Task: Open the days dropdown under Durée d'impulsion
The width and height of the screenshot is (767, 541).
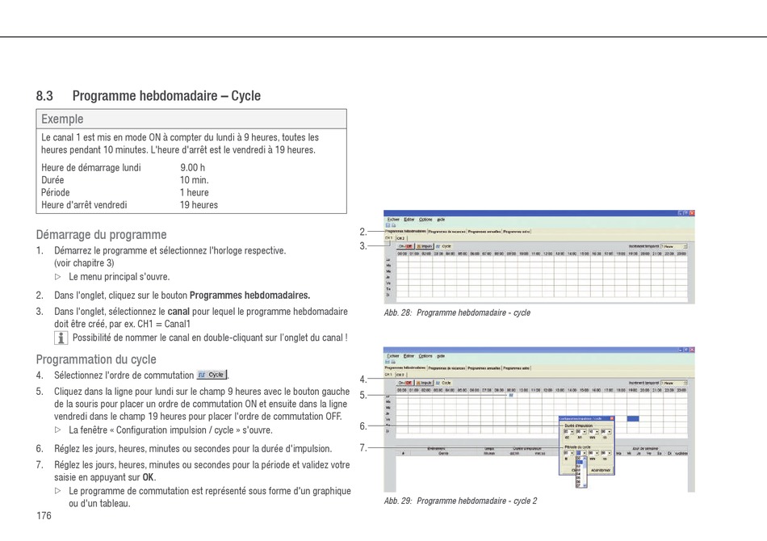Action: (x=568, y=432)
